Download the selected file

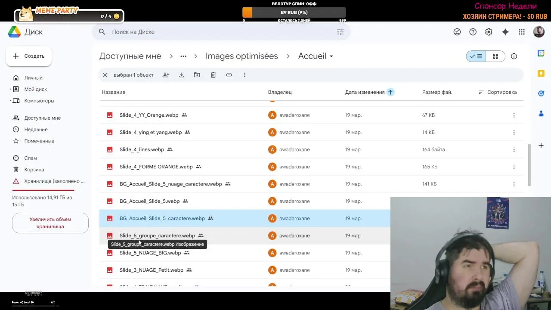pos(182,75)
